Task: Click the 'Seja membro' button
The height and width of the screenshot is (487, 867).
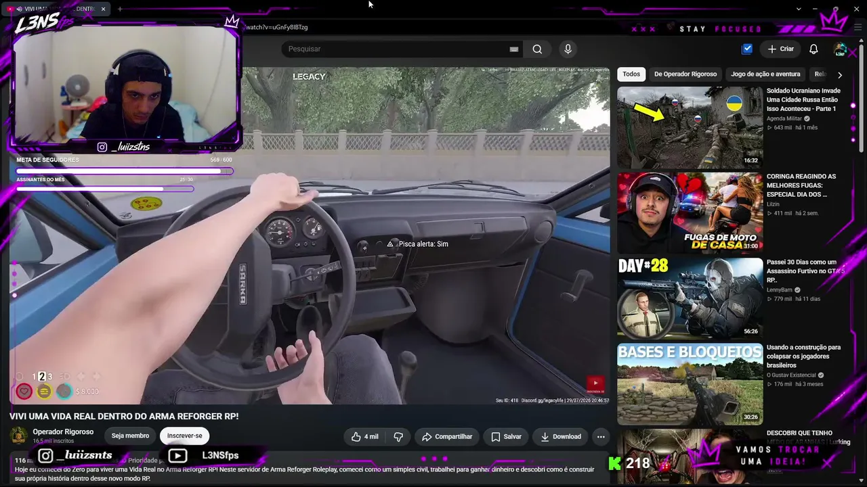Action: click(130, 436)
